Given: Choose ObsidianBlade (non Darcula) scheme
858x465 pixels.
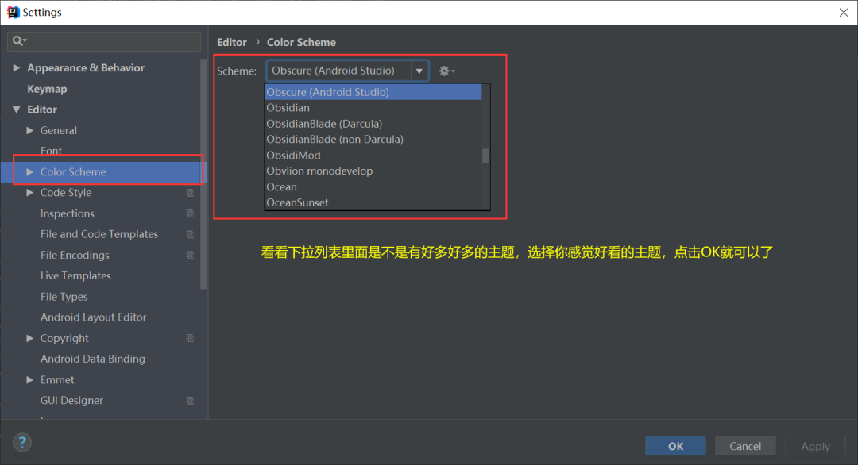Looking at the screenshot, I should [x=373, y=140].
